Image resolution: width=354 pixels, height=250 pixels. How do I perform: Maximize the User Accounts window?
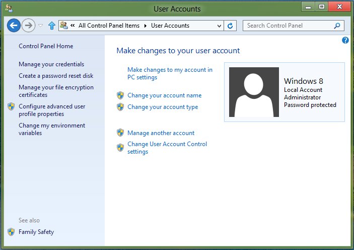(321, 7)
